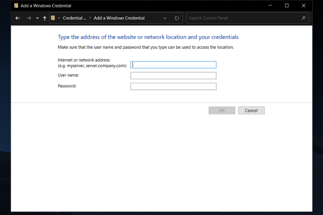Select the Add a Windows Credential breadcrumb
The width and height of the screenshot is (323, 215).
pyautogui.click(x=119, y=18)
